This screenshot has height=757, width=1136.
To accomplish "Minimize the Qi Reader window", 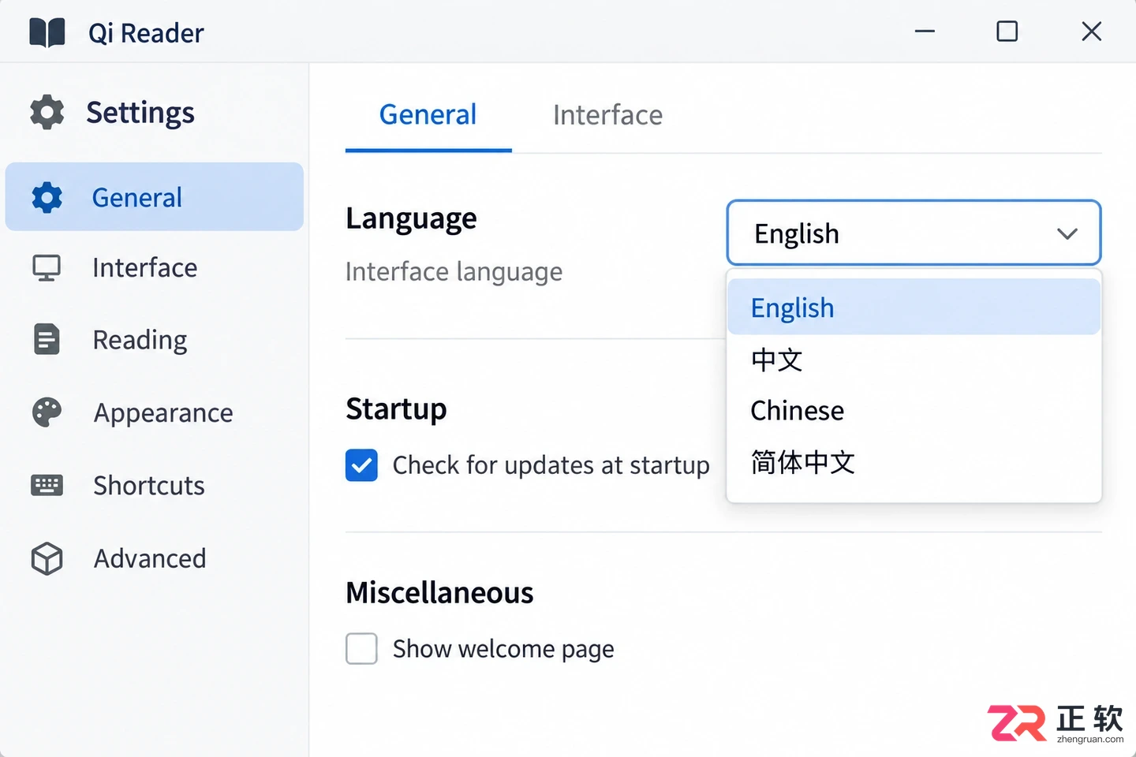I will coord(925,32).
